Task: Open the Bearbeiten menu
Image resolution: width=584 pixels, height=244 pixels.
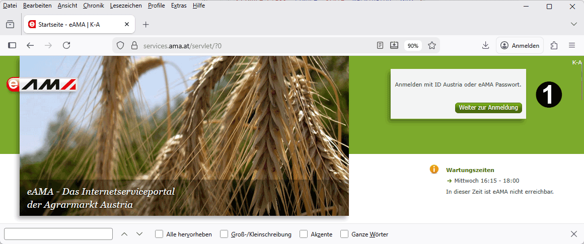Action: coord(37,6)
